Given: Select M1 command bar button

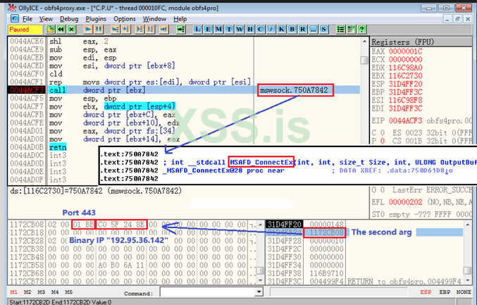Looking at the screenshot, I should (13, 292).
